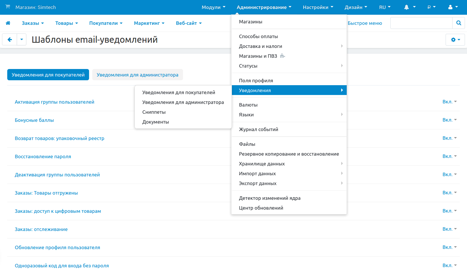Viewport: 467px width, 274px height.
Task: Open the gear settings menu
Action: pos(455,40)
